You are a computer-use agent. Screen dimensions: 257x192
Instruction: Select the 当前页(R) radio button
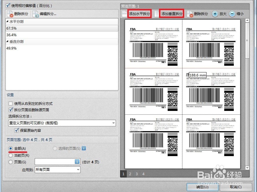pos(10,155)
